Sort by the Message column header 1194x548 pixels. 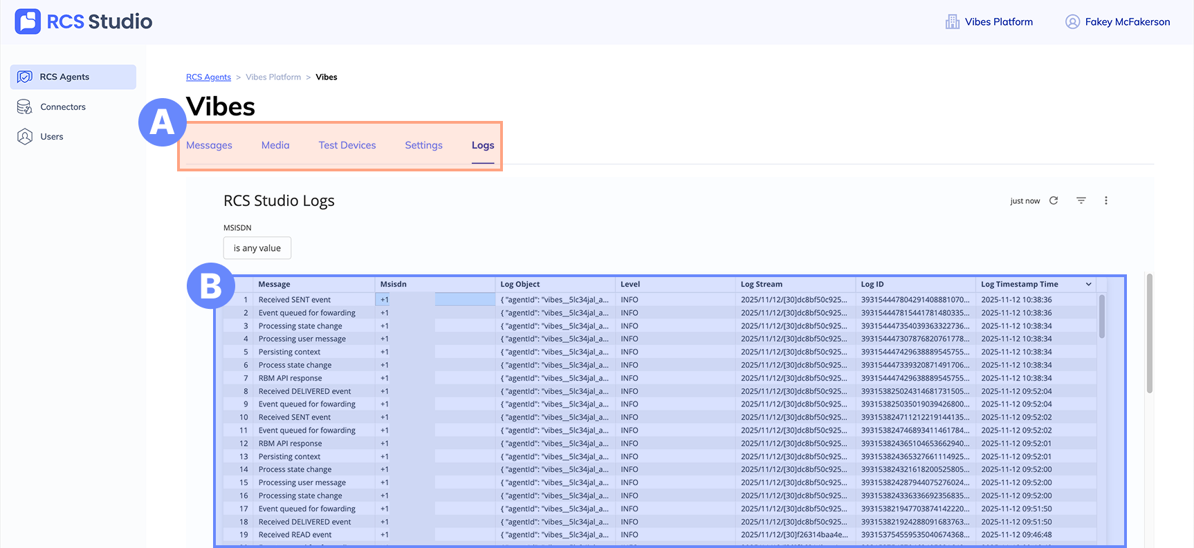pos(274,284)
